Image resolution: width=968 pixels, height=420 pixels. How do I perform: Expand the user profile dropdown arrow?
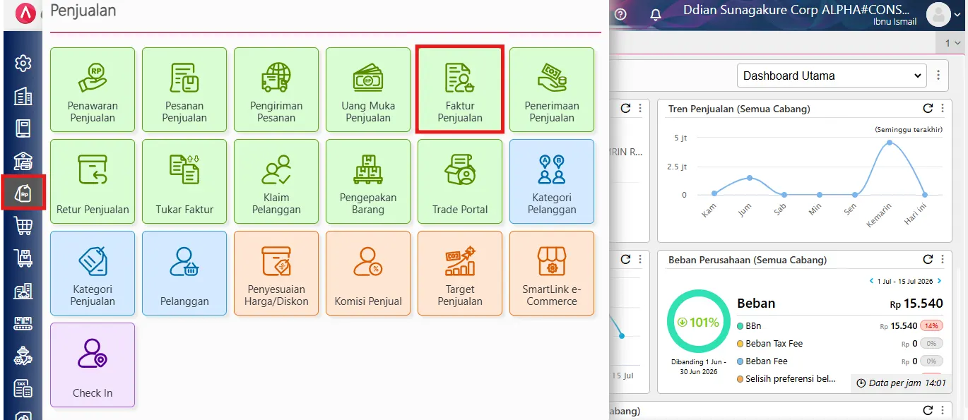959,14
